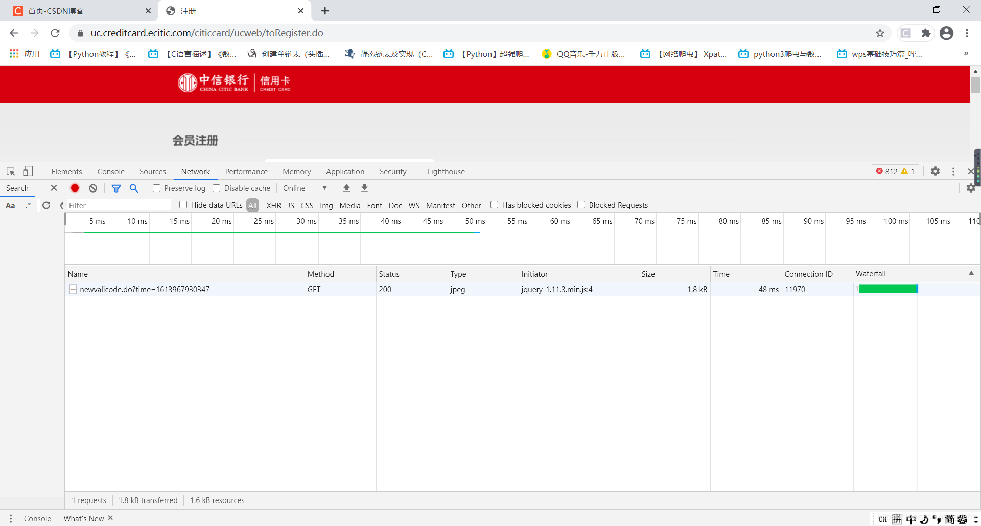Check Has blocked cookies checkbox
The height and width of the screenshot is (526, 981).
pyautogui.click(x=494, y=205)
